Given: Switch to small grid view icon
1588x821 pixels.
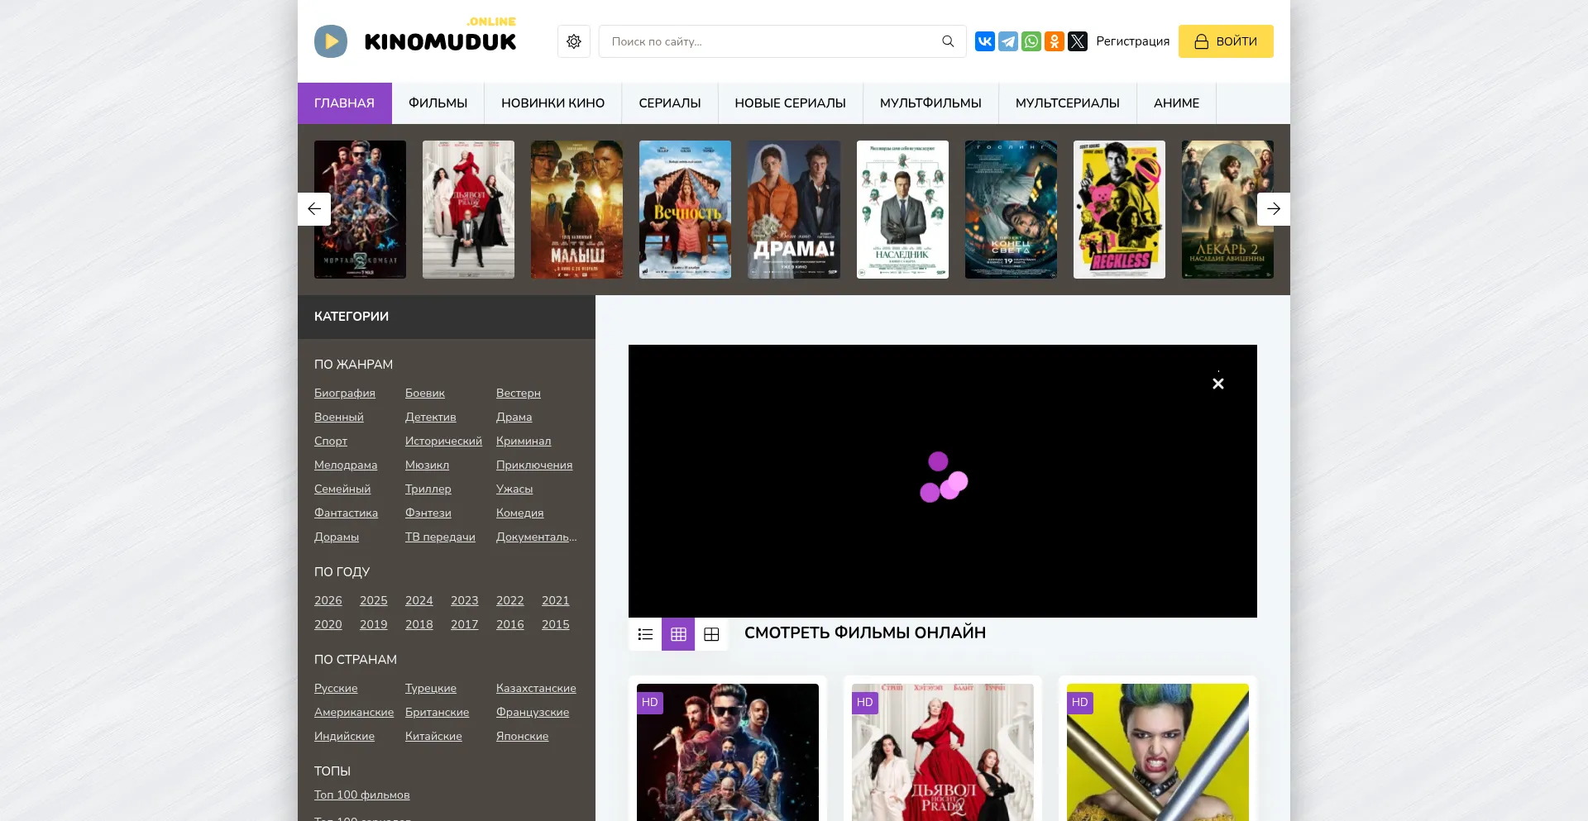Looking at the screenshot, I should [x=678, y=634].
